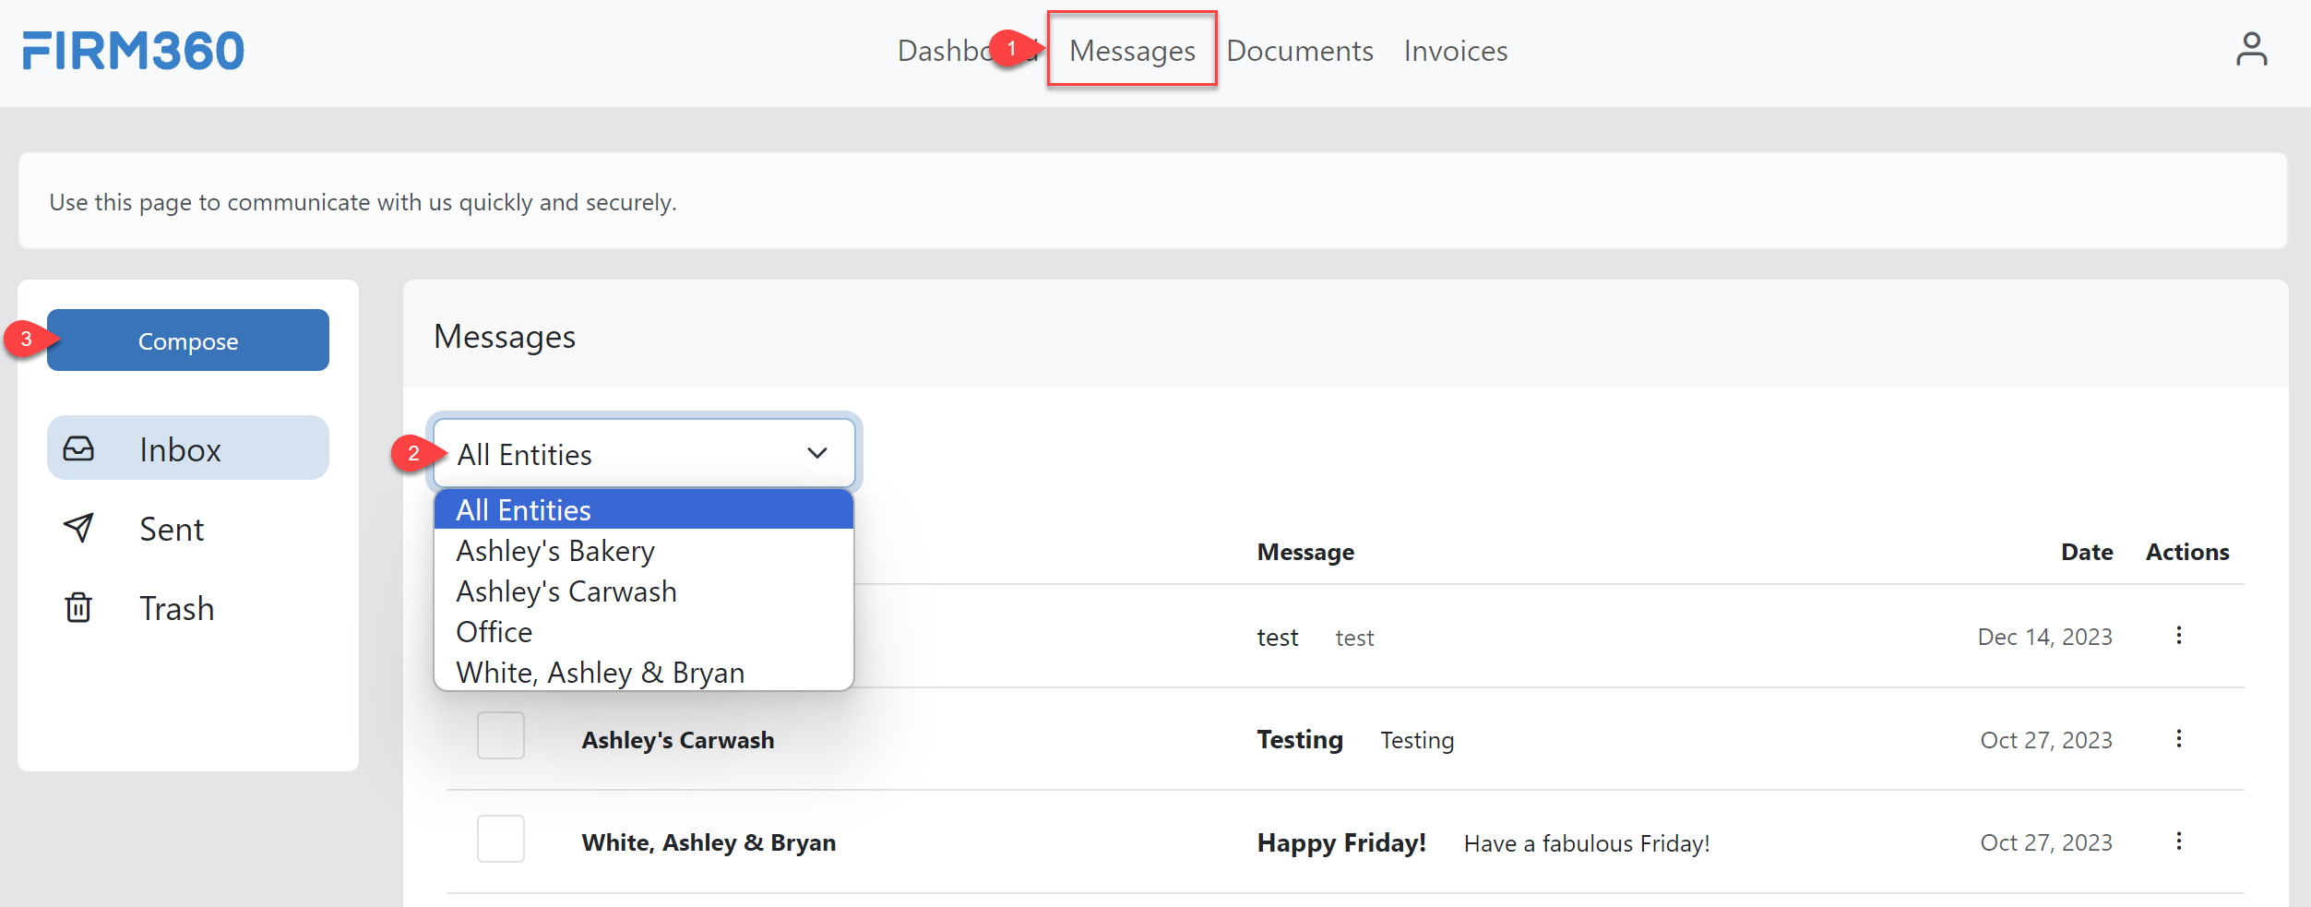Open the All Entities dropdown
Screen dimensions: 2311x907
(x=643, y=453)
